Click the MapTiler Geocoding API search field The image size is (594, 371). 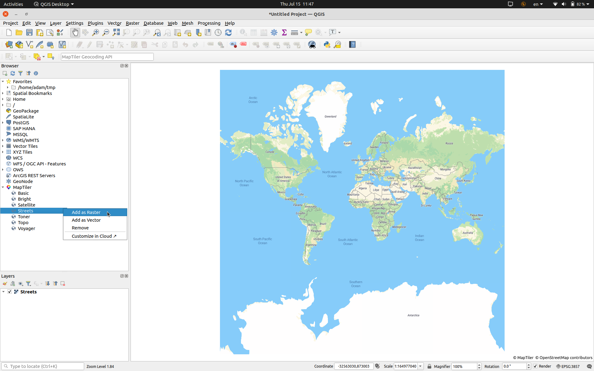(x=107, y=57)
